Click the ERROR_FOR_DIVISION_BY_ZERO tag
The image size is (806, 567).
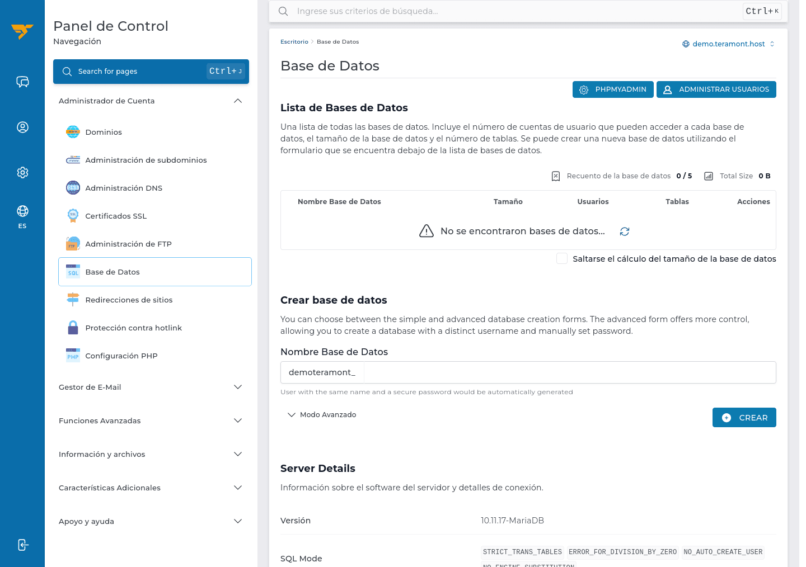pos(622,552)
